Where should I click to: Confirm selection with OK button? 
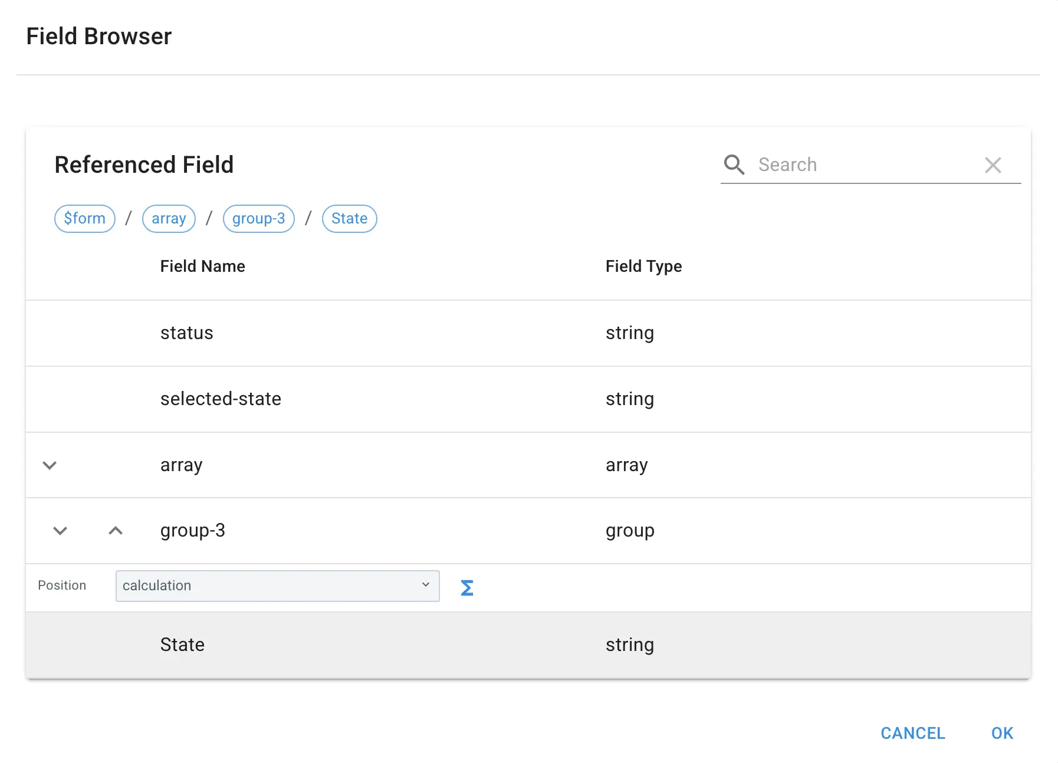pos(1002,733)
